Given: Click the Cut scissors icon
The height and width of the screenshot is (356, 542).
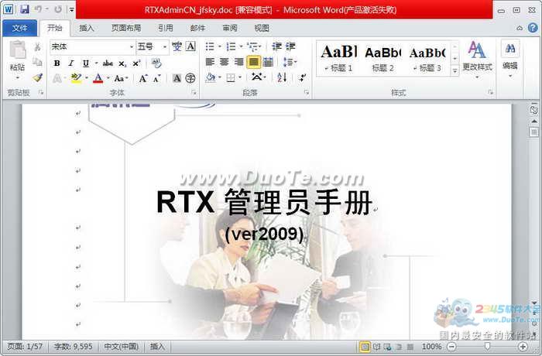Looking at the screenshot, I should tap(37, 46).
